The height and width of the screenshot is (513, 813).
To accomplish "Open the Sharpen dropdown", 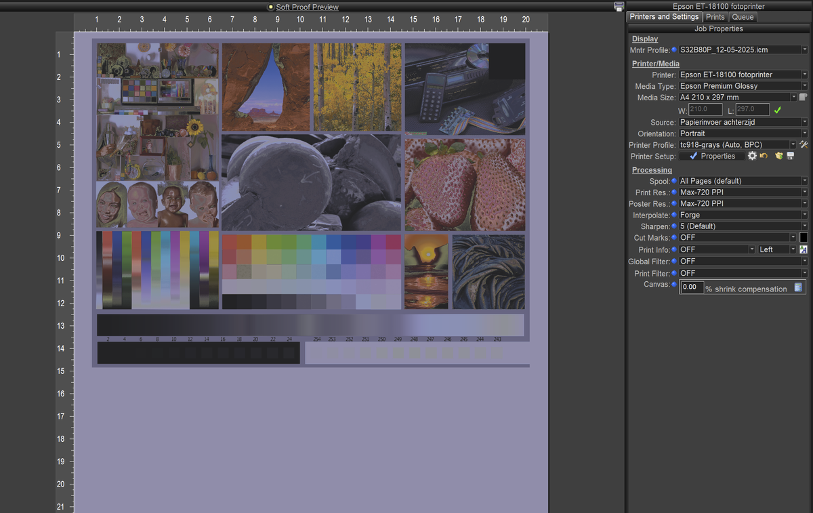I will point(743,226).
